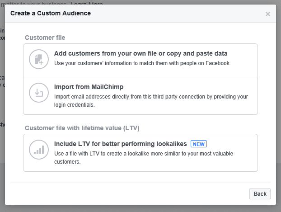The height and width of the screenshot is (212, 281).
Task: Click the blue NEW badge
Action: [x=198, y=144]
